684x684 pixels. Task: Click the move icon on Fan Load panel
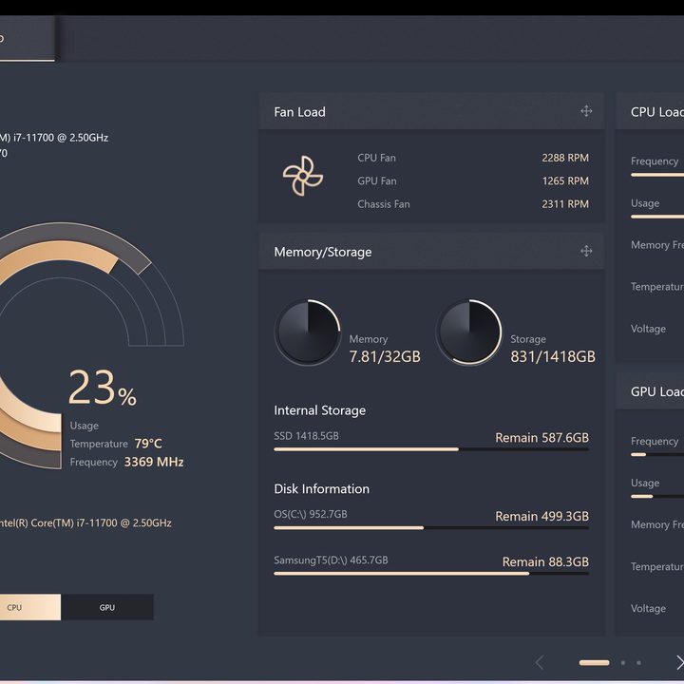tap(586, 111)
